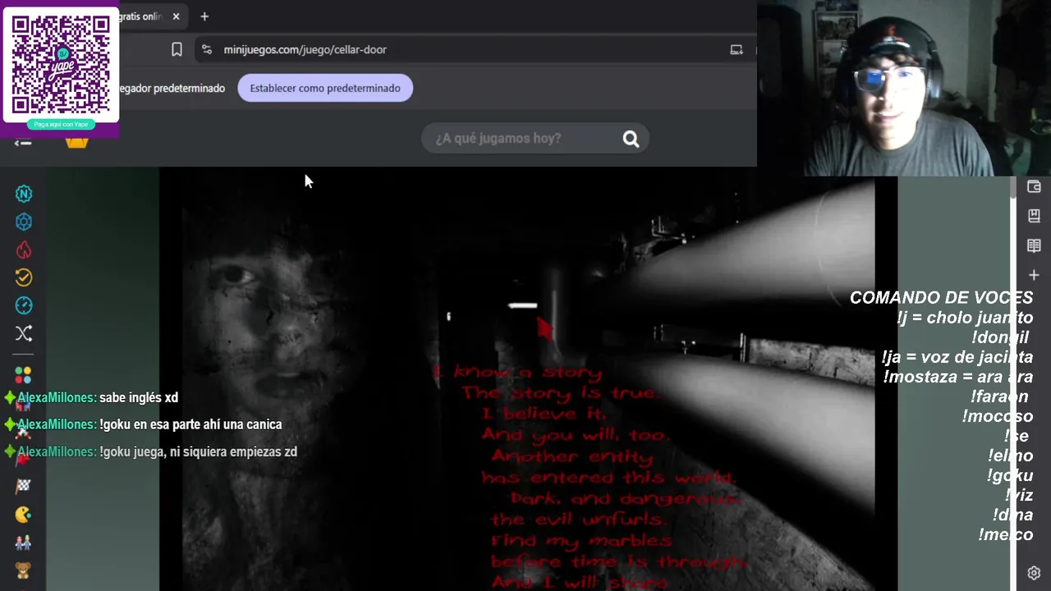This screenshot has height=591, width=1051.
Task: Click the 'COMANDO DE VOCES' heading
Action: pos(941,298)
